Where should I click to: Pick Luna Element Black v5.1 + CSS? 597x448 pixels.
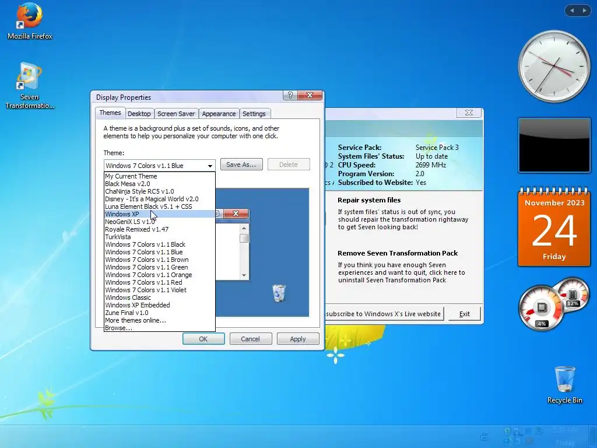click(160, 206)
